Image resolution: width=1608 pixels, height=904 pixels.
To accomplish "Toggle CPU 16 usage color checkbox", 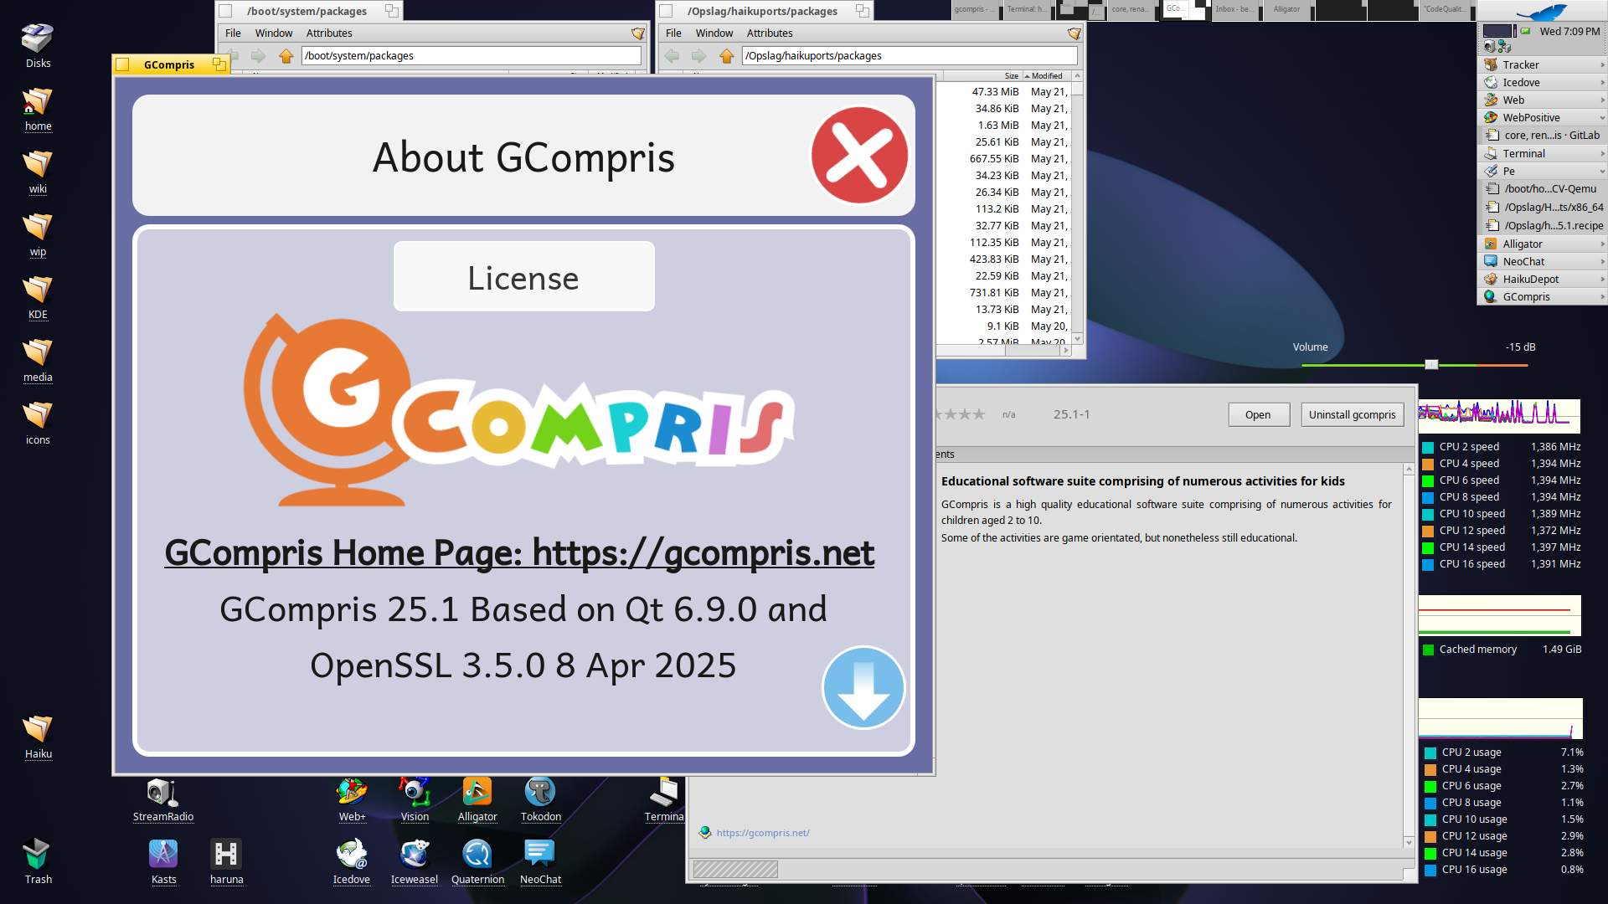I will [x=1430, y=870].
